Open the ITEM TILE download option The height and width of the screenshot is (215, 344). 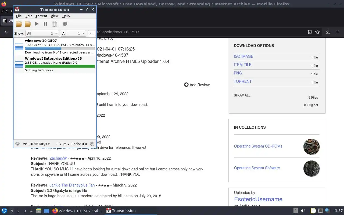click(243, 65)
